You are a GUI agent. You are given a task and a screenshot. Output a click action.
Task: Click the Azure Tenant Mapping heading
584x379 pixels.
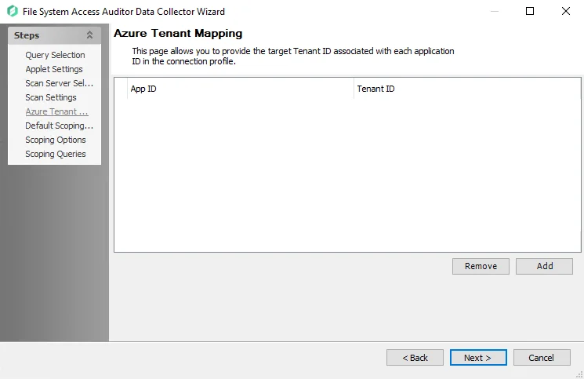(x=178, y=33)
